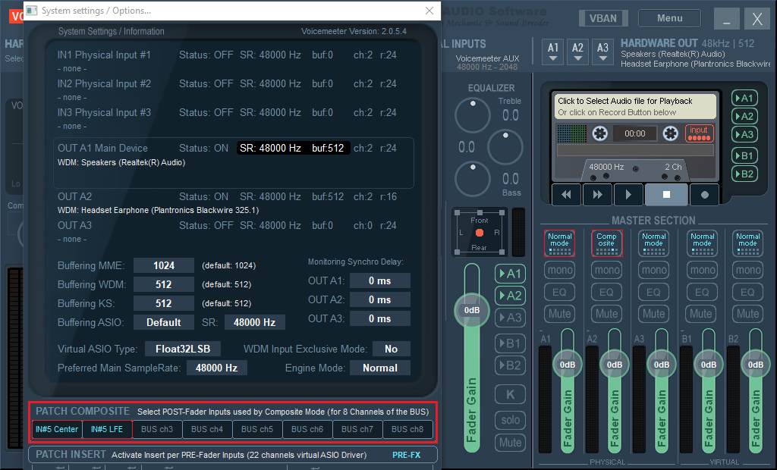Toggle EQ on bus A1

[559, 292]
